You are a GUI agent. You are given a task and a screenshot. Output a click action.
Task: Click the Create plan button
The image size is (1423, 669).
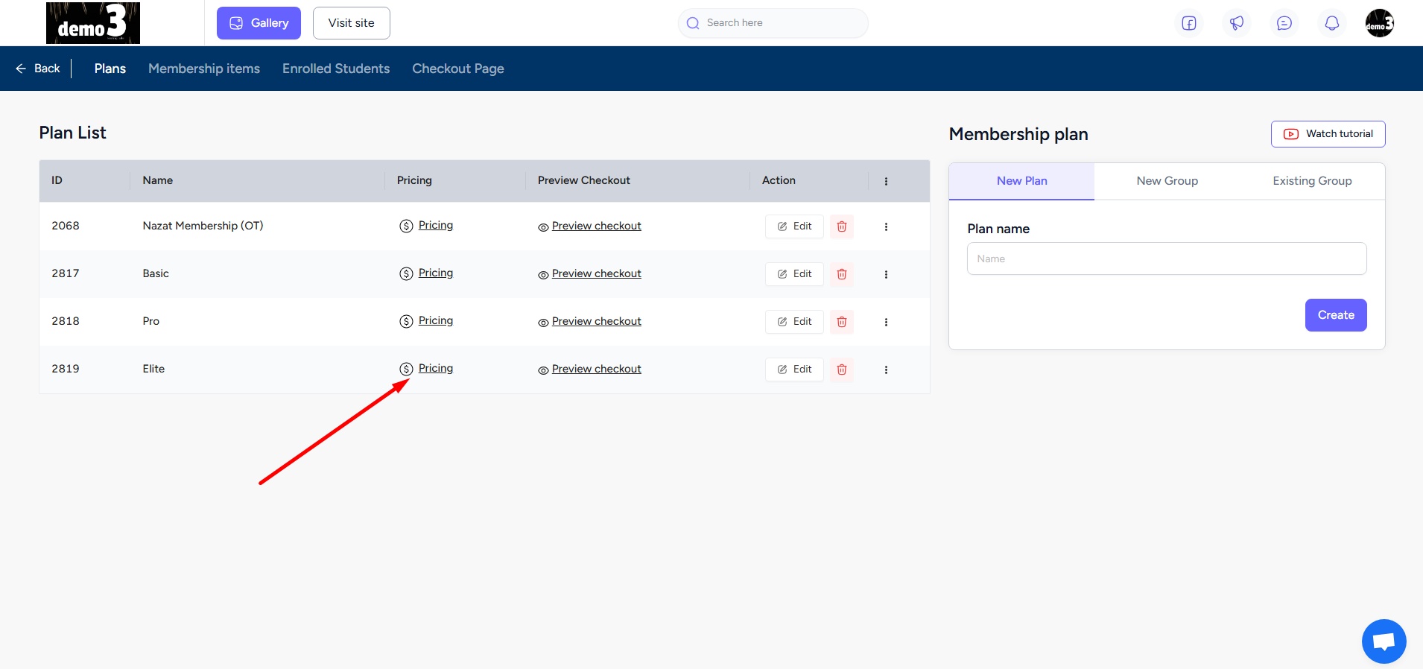click(1336, 315)
